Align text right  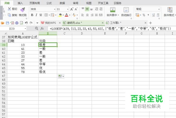coord(92,15)
